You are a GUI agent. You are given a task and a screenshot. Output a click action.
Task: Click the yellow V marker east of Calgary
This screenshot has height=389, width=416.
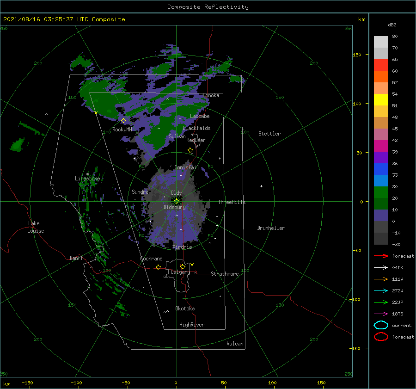192,265
